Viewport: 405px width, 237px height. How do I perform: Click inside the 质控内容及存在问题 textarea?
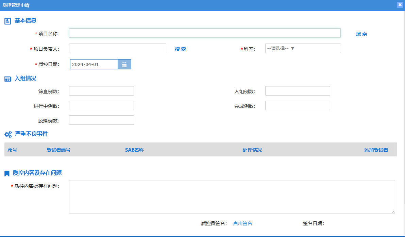pos(232,197)
